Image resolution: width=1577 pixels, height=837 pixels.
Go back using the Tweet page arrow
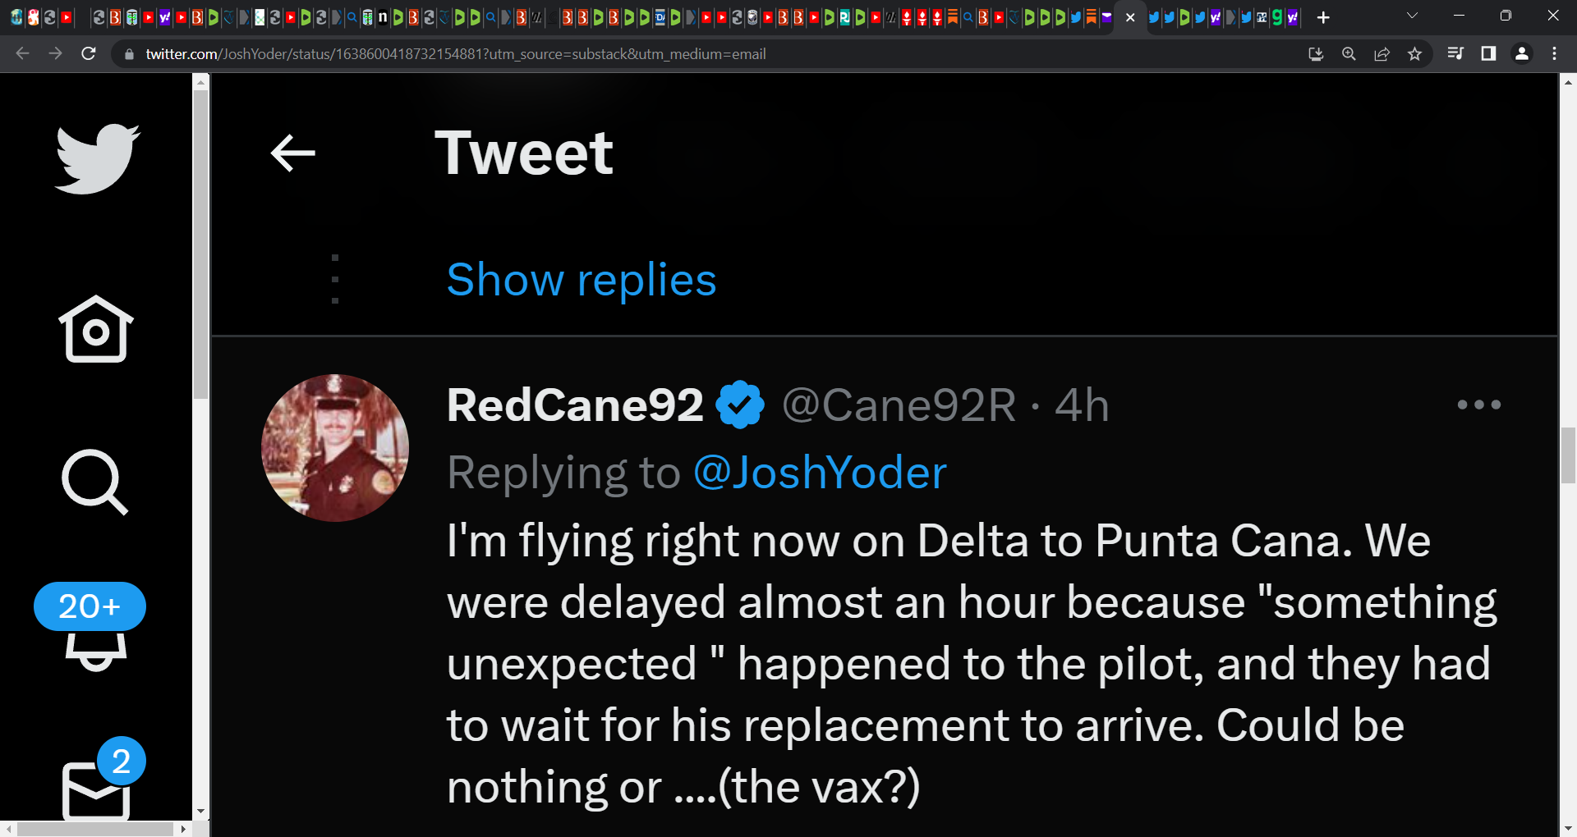coord(292,153)
